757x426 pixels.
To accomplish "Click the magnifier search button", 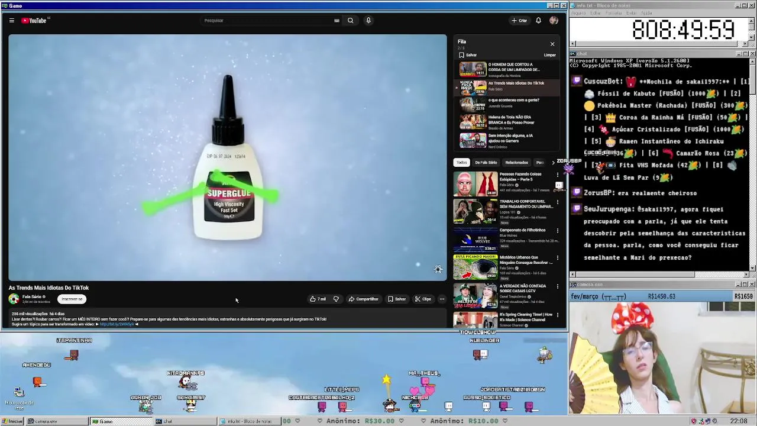I will coord(350,20).
